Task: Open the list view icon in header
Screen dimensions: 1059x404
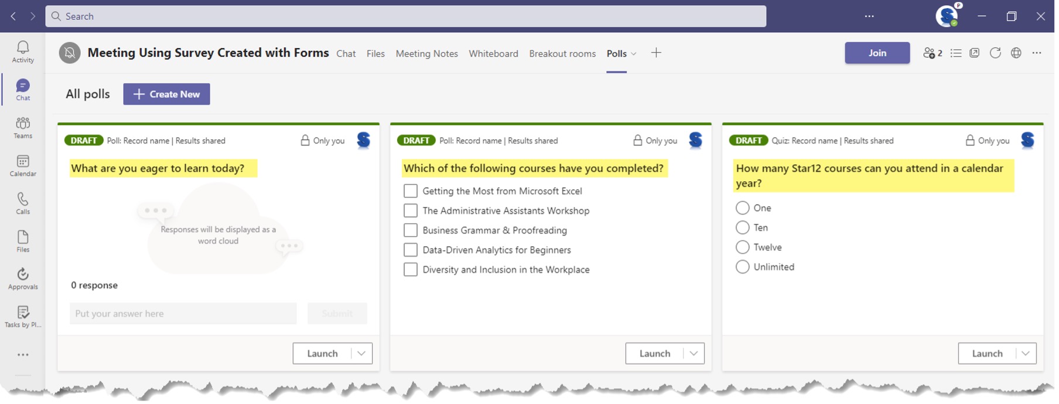Action: 956,53
